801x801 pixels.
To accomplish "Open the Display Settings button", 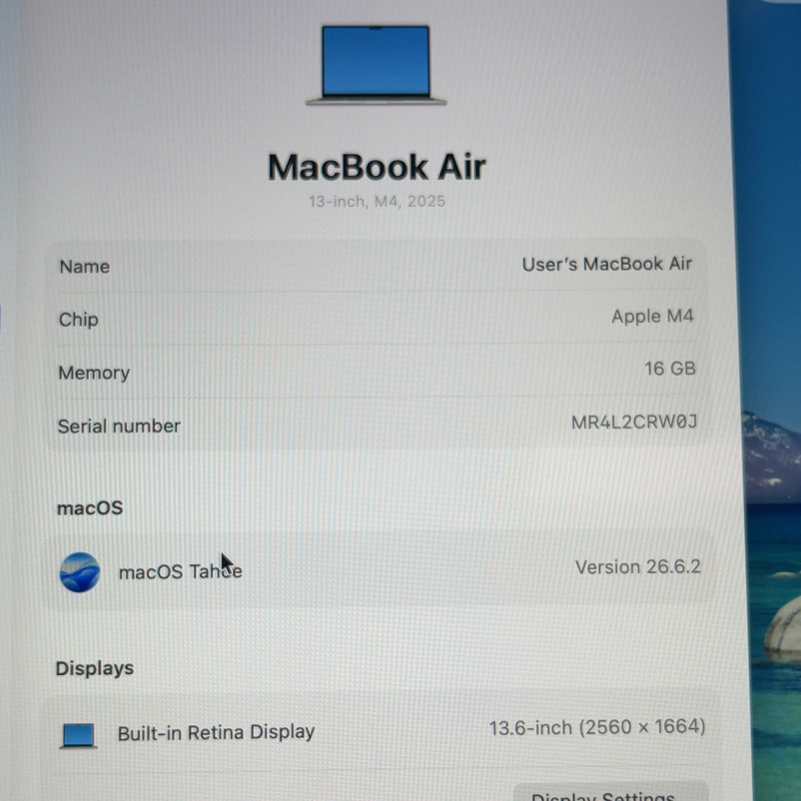I will coord(610,793).
